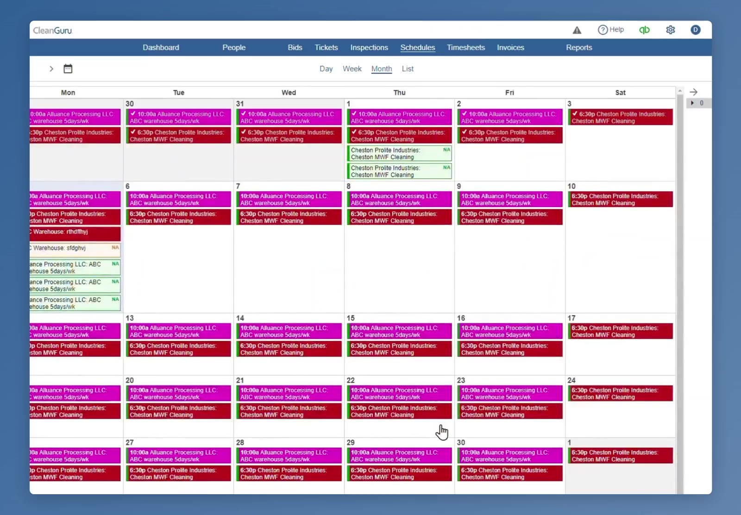Click the user avatar D icon
Screen dimensions: 741x515
pyautogui.click(x=695, y=30)
